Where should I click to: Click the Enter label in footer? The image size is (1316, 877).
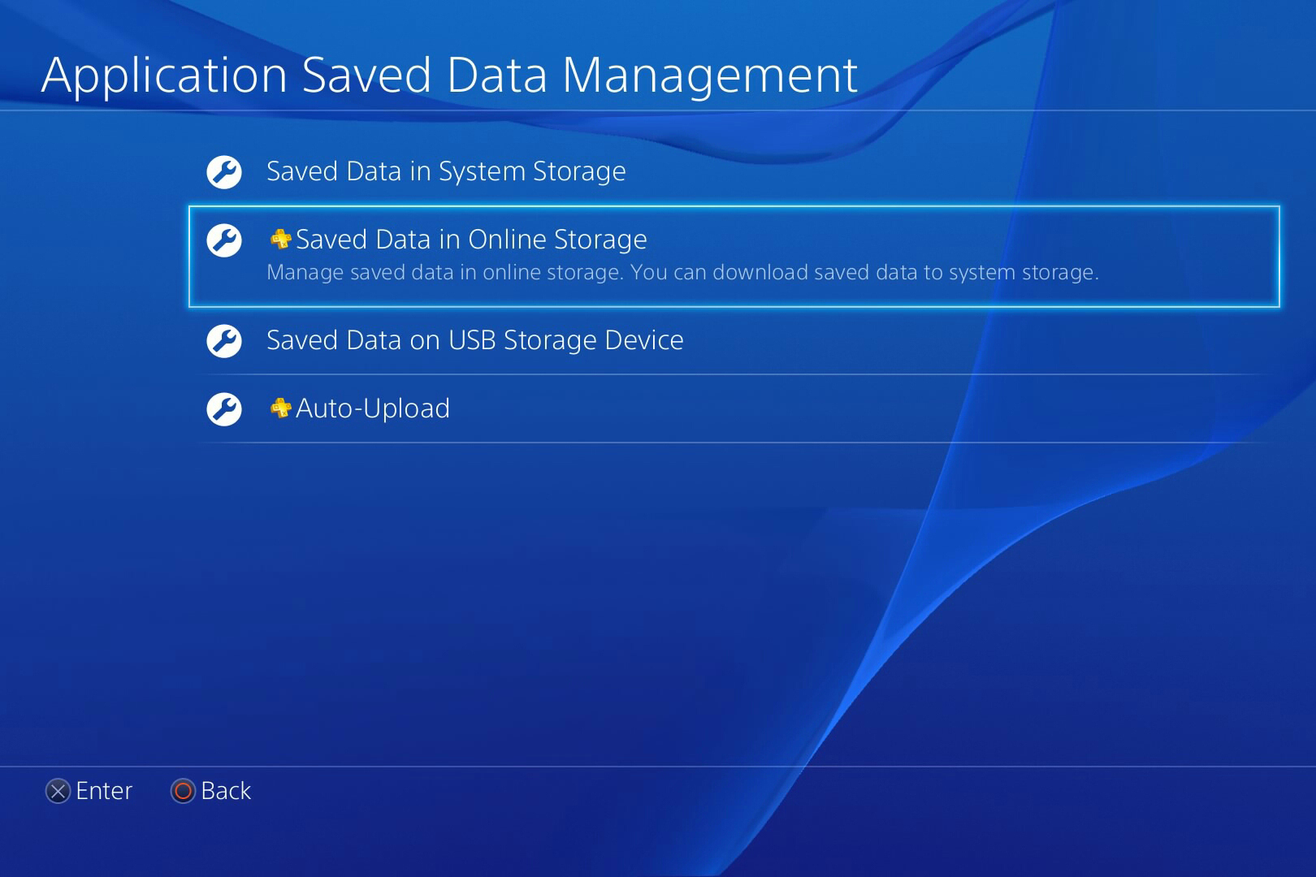pyautogui.click(x=104, y=791)
